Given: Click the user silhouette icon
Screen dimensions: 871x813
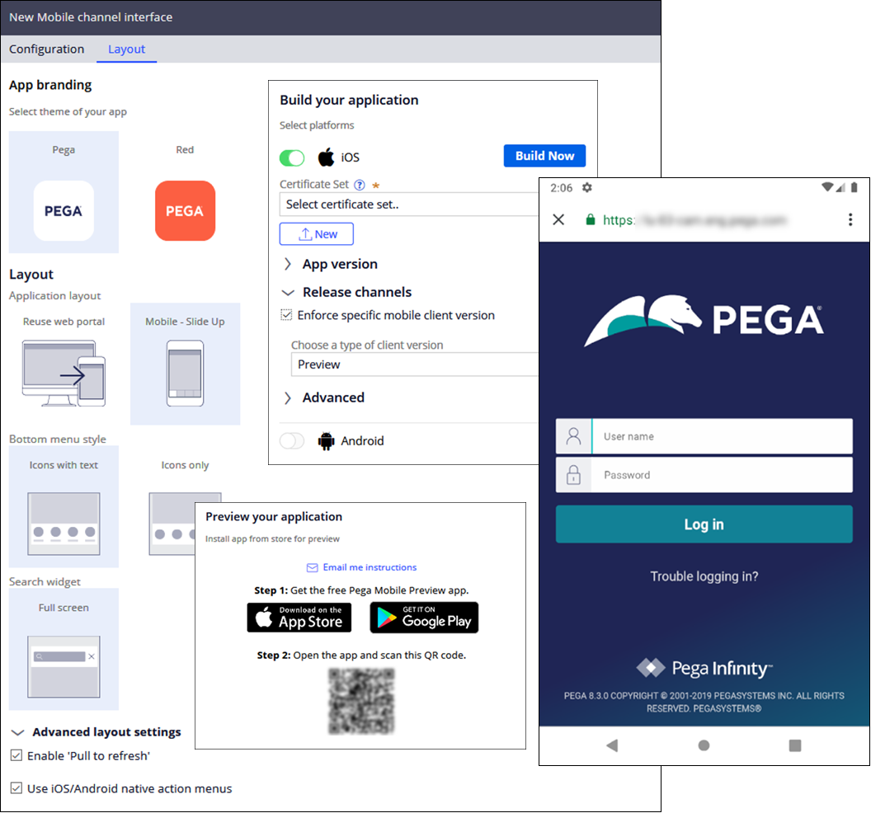Looking at the screenshot, I should click(574, 436).
